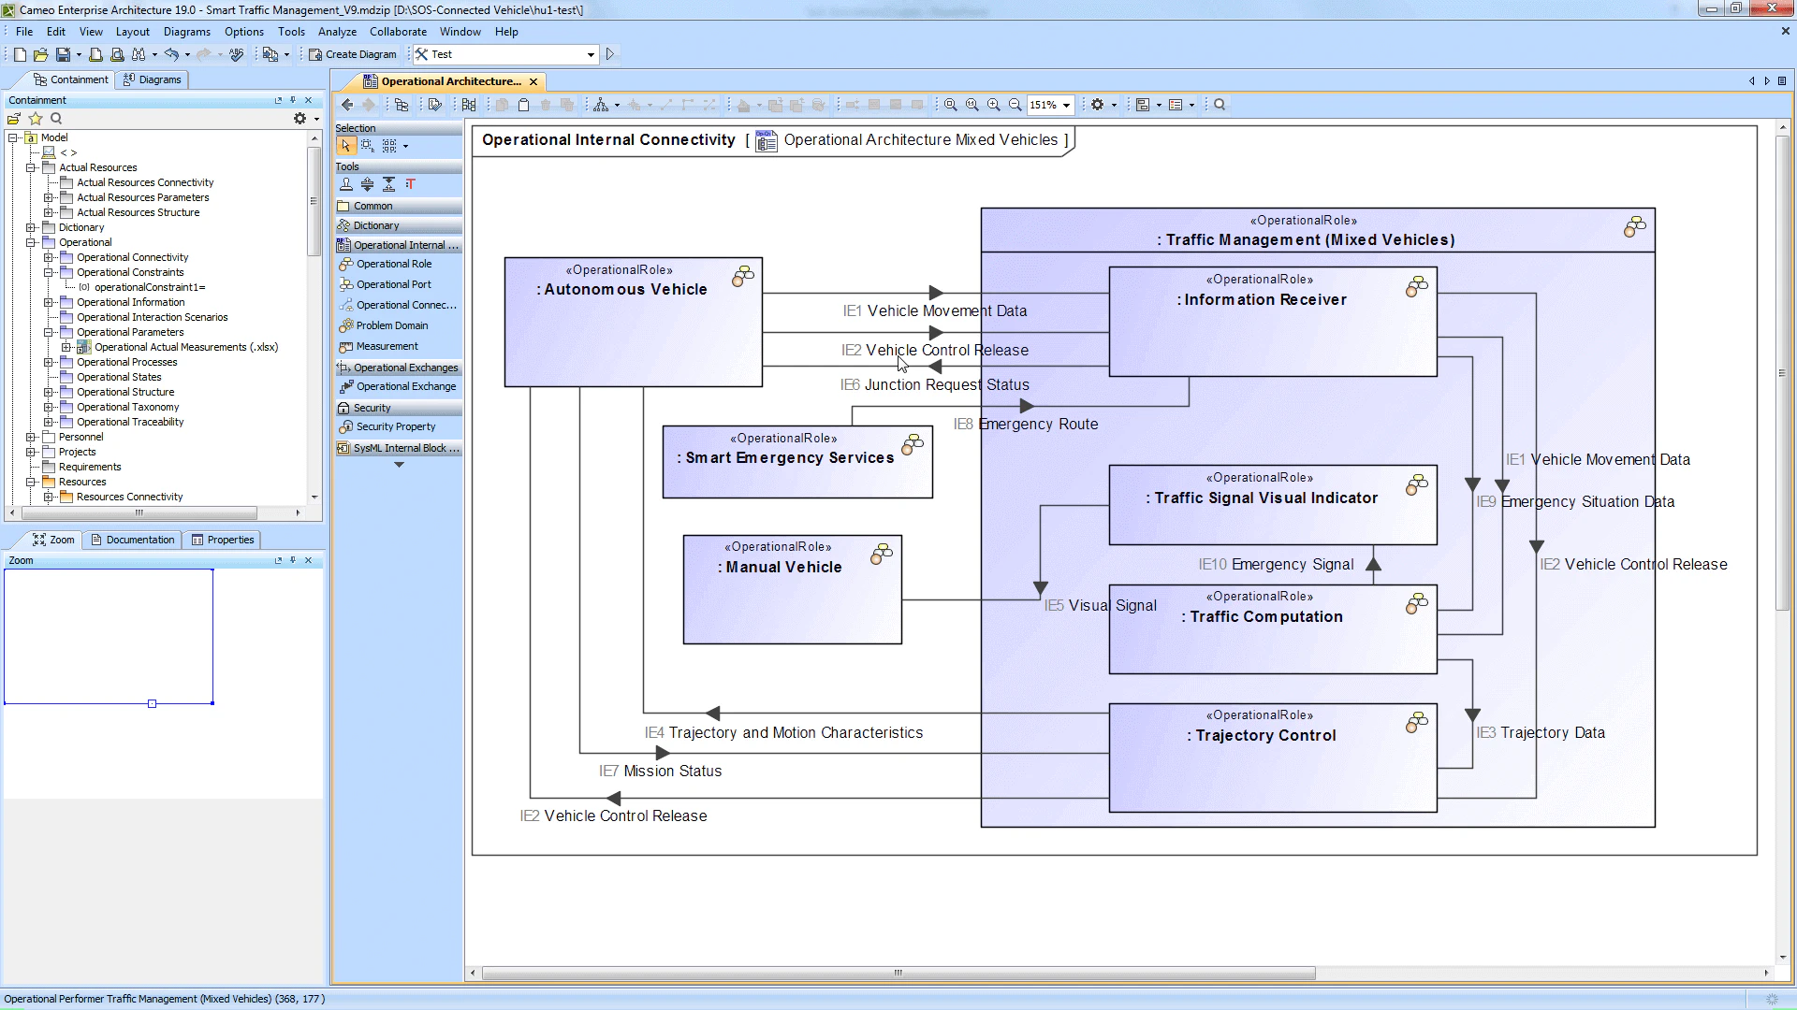
Task: Choose the Operational Exchange tool
Action: pyautogui.click(x=404, y=386)
